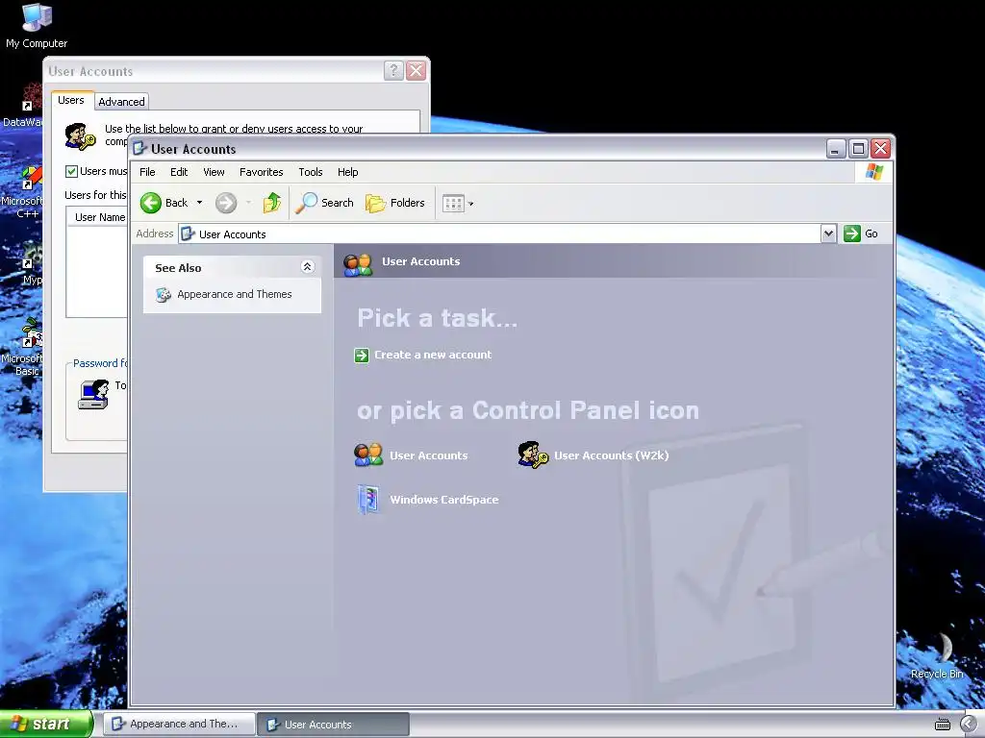Screen dimensions: 985x738
Task: Click User Accounts taskbar button
Action: pyautogui.click(x=334, y=725)
